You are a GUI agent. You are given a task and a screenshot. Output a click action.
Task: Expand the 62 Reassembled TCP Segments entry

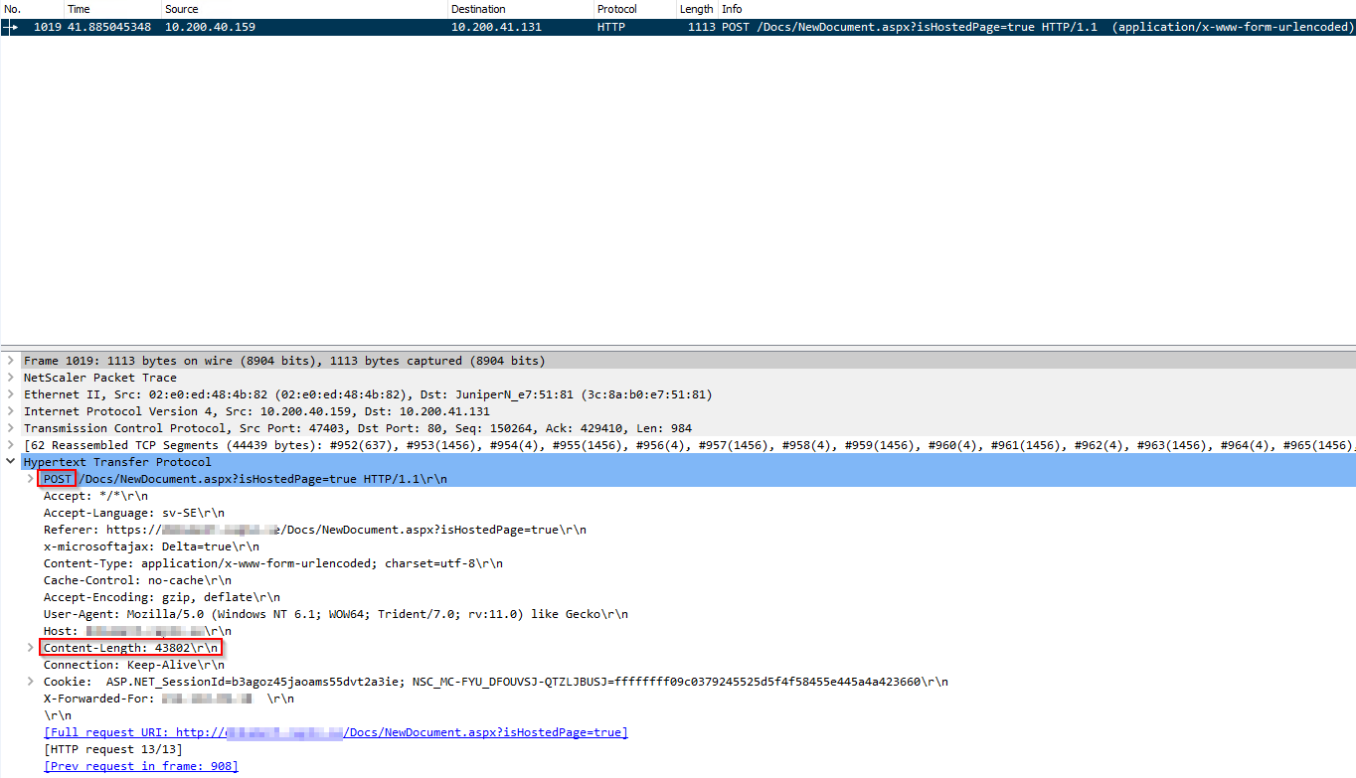(x=12, y=445)
